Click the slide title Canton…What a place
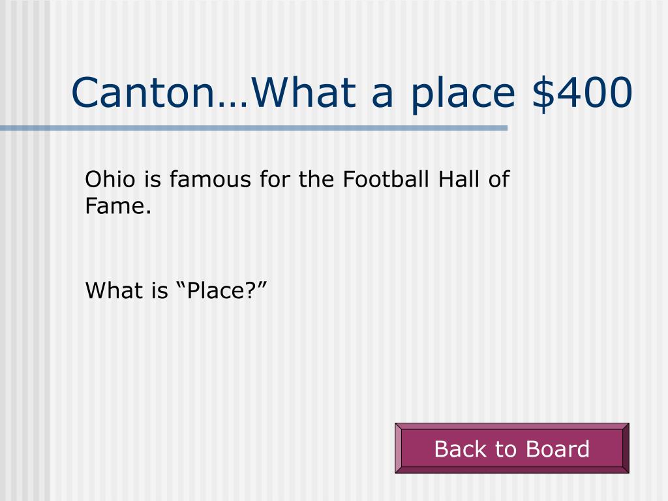The width and height of the screenshot is (668, 501). point(294,93)
